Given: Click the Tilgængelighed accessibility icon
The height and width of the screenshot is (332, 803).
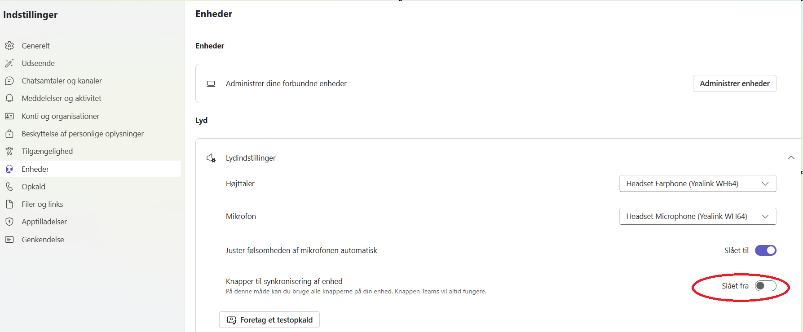Looking at the screenshot, I should (x=9, y=151).
